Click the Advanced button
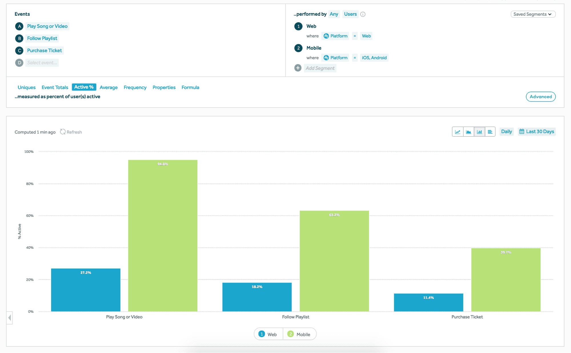Viewport: 571px width, 353px height. click(540, 97)
